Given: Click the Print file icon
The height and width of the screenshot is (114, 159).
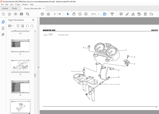Looking at the screenshot, I should click(22, 14).
